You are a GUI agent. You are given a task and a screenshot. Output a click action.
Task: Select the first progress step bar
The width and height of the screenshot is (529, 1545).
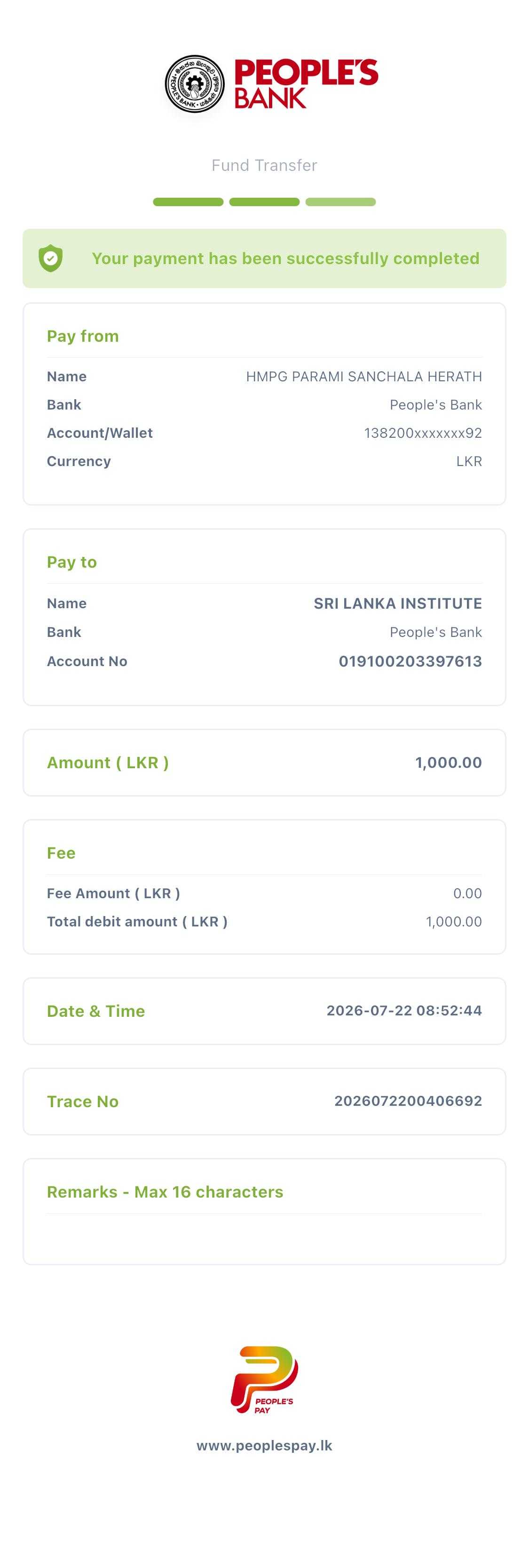tap(188, 202)
